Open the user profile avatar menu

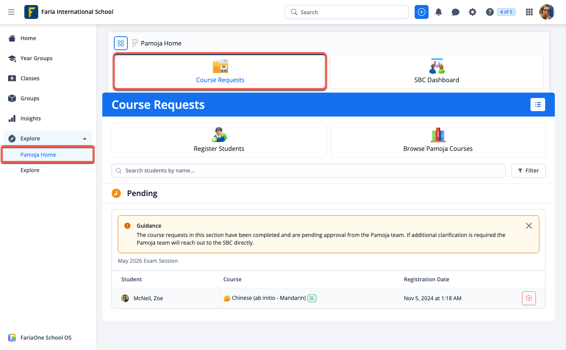546,12
